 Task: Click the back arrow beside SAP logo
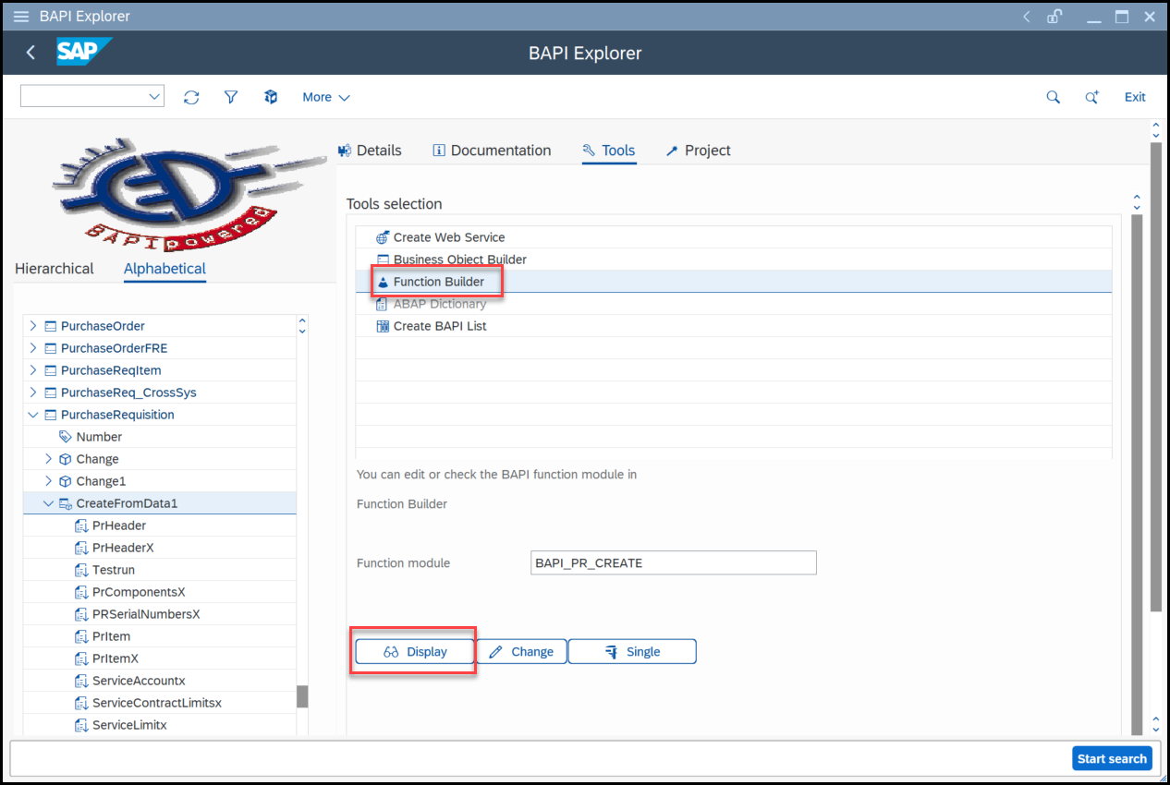pos(30,53)
